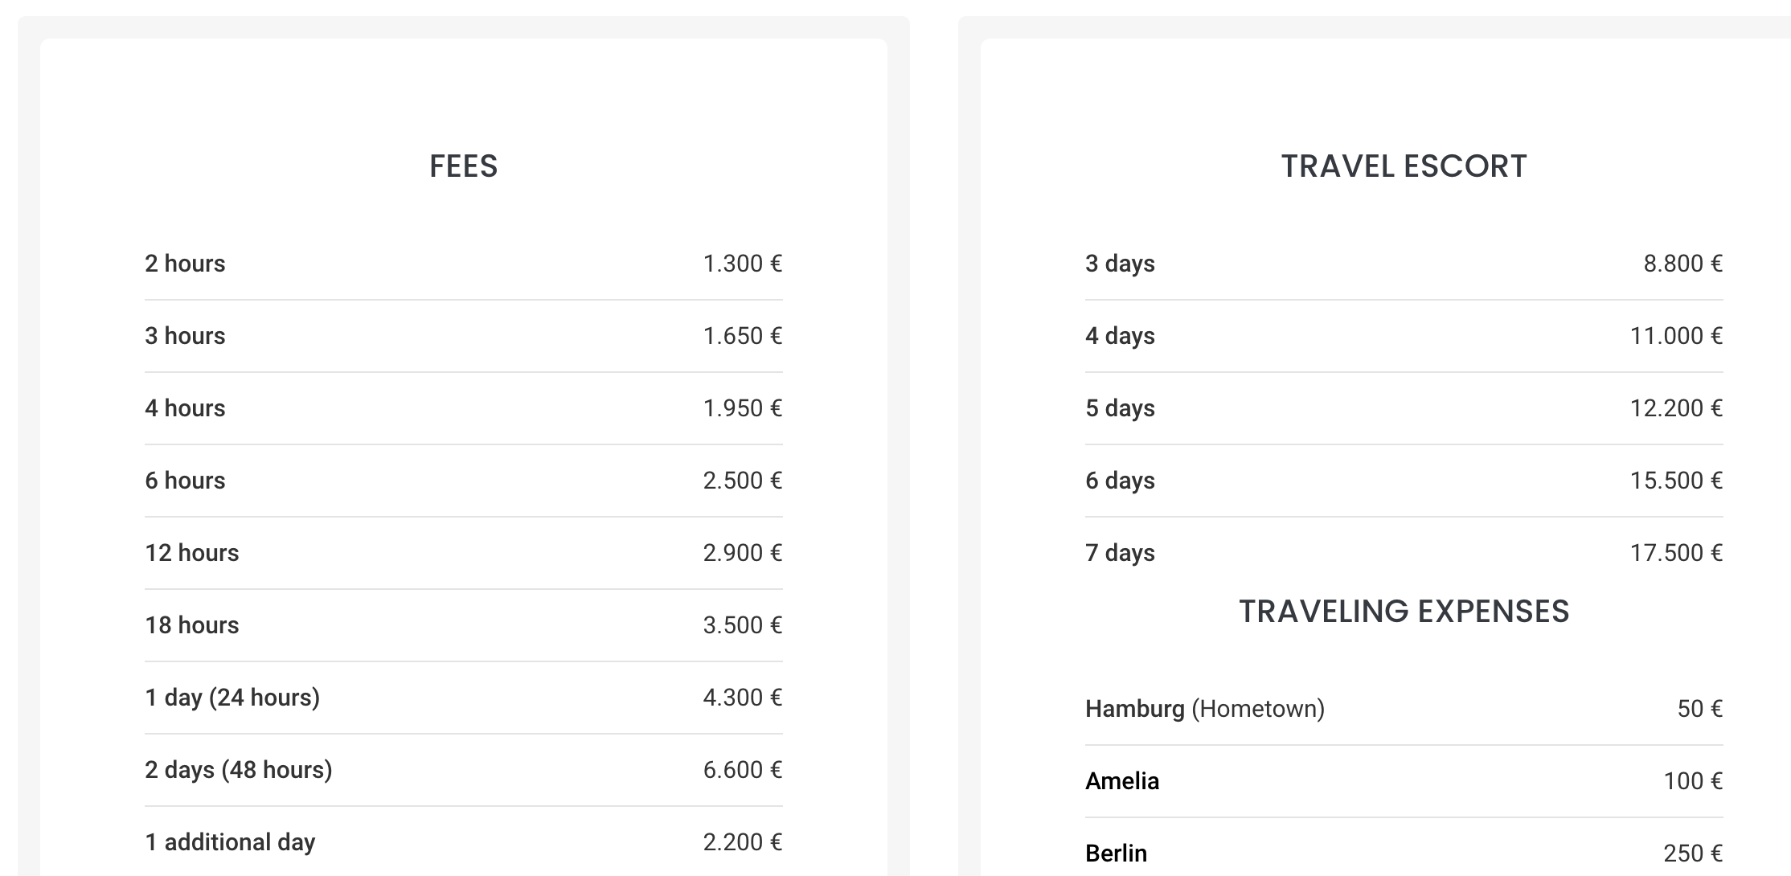Click the 15.500 € price for 6 days
The image size is (1791, 876).
click(x=1676, y=481)
